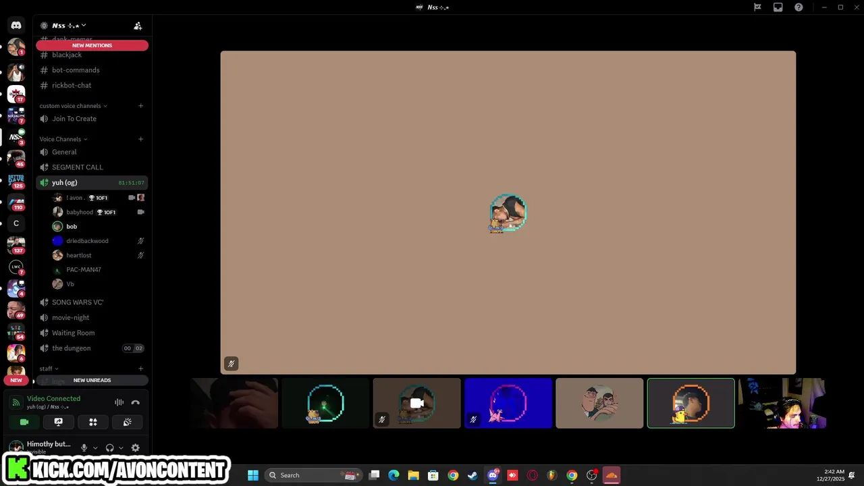
Task: Open the Activities launcher icon
Action: click(93, 422)
